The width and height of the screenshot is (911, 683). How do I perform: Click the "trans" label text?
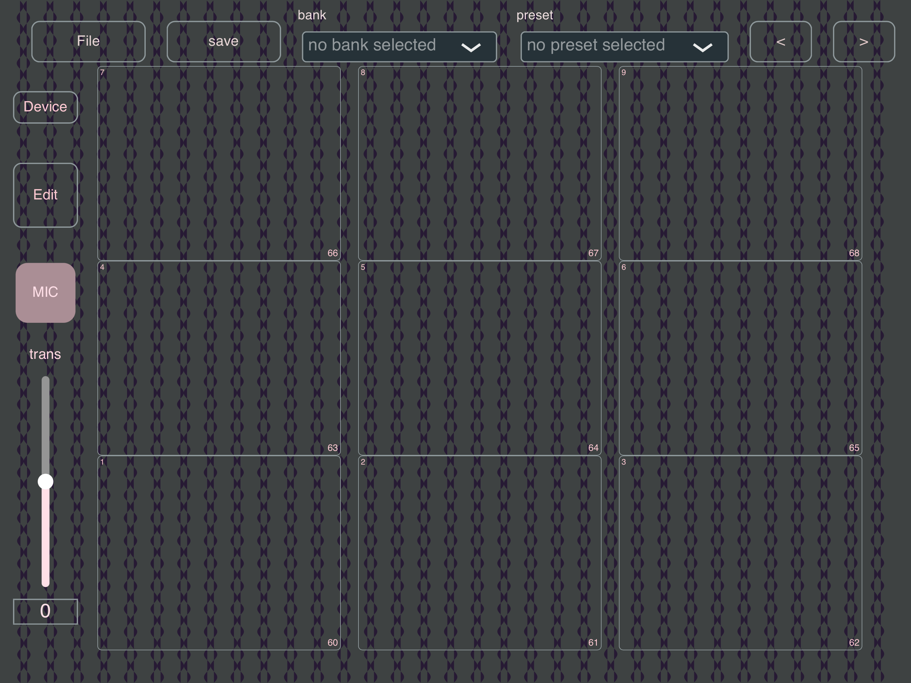tap(45, 354)
